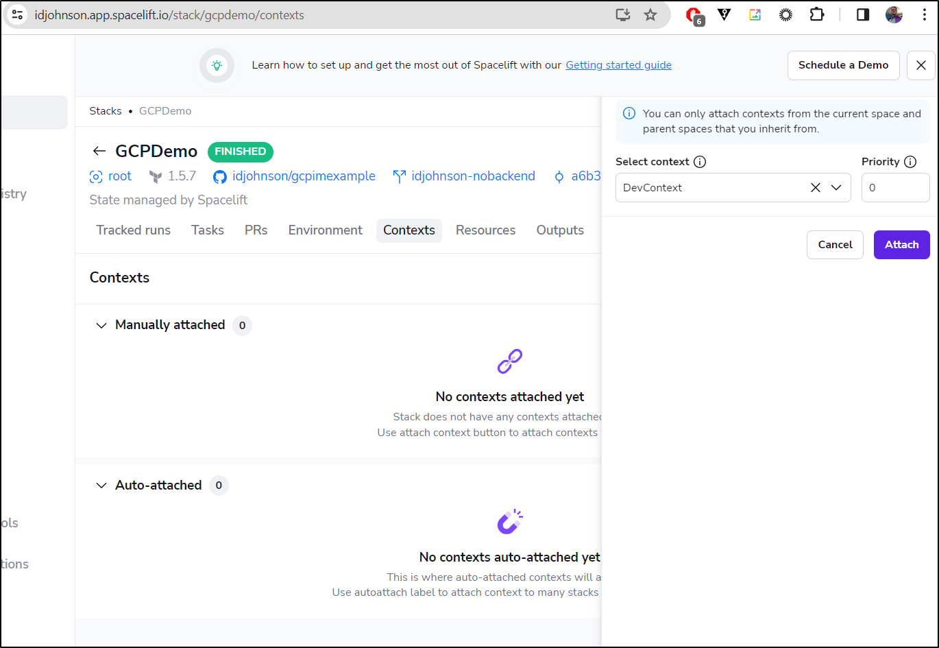Click the root space icon

pyautogui.click(x=96, y=177)
